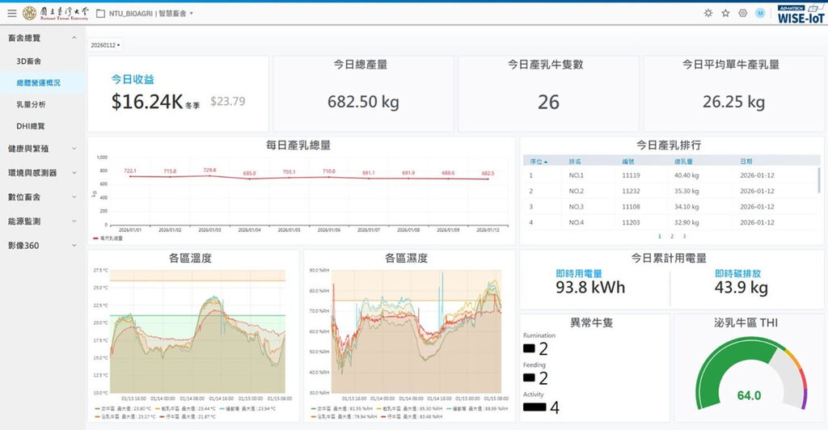Toggle the 每日乳總量 legend series
The width and height of the screenshot is (828, 430).
110,238
